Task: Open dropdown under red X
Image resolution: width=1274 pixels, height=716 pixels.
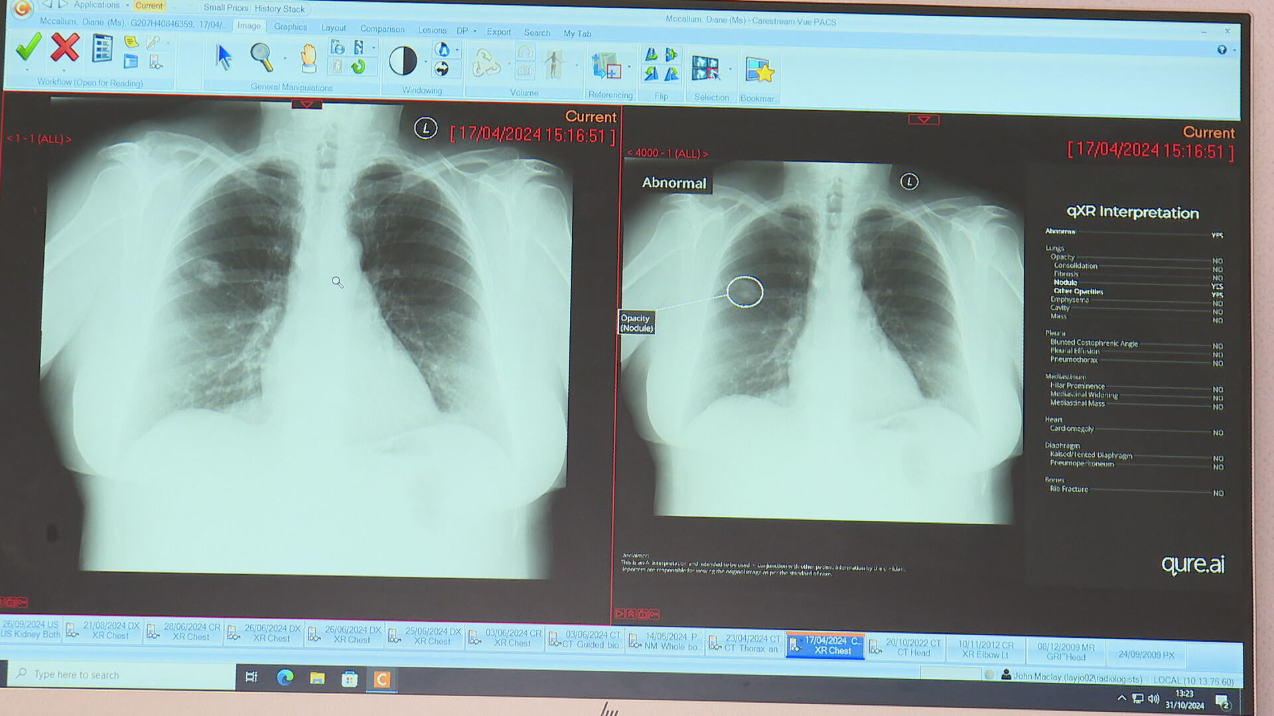Action: click(x=64, y=70)
